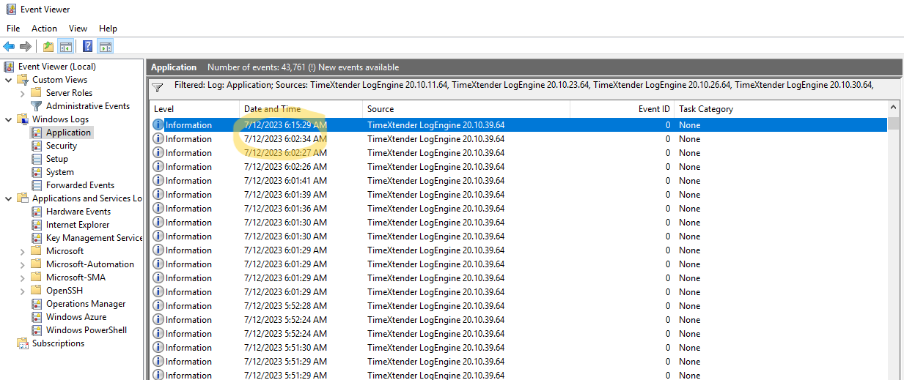This screenshot has width=904, height=380.
Task: Click the OpenSSH folder icon
Action: point(36,291)
